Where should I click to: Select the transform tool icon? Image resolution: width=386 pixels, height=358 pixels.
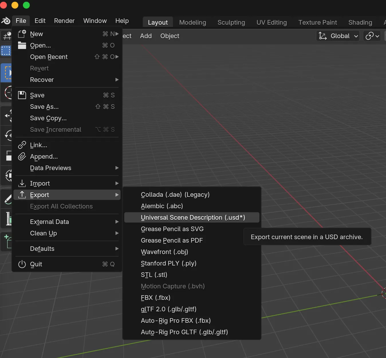[x=7, y=175]
